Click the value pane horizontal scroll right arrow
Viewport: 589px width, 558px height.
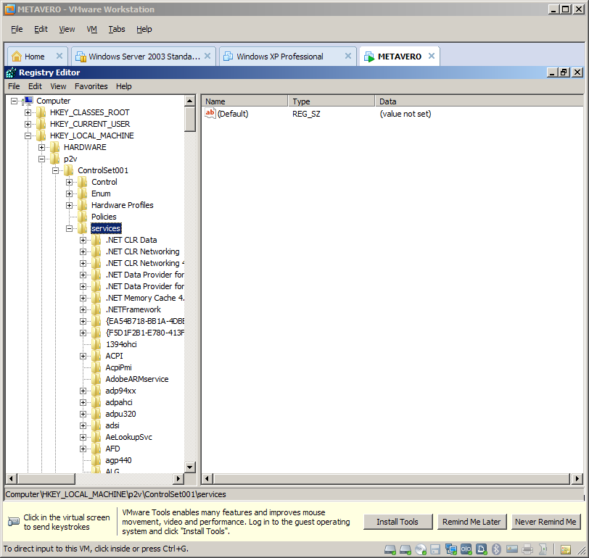577,478
